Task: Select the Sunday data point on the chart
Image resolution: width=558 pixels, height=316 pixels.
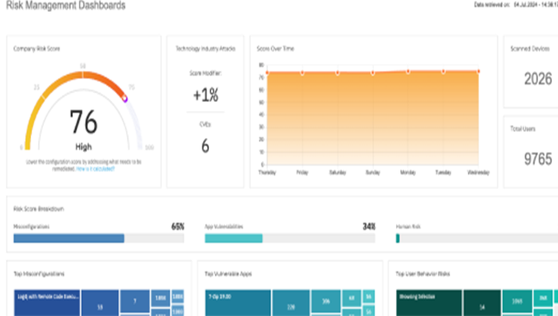Action: 373,73
